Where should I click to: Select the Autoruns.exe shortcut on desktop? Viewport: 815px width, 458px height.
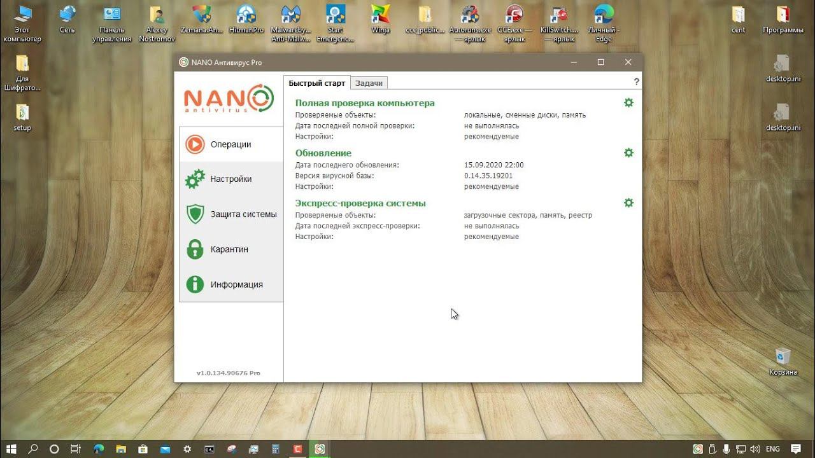[x=471, y=24]
